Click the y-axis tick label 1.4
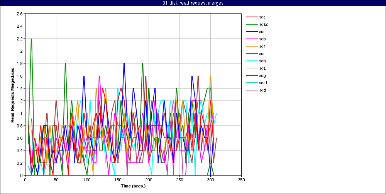This screenshot has height=194, width=386. pos(20,89)
